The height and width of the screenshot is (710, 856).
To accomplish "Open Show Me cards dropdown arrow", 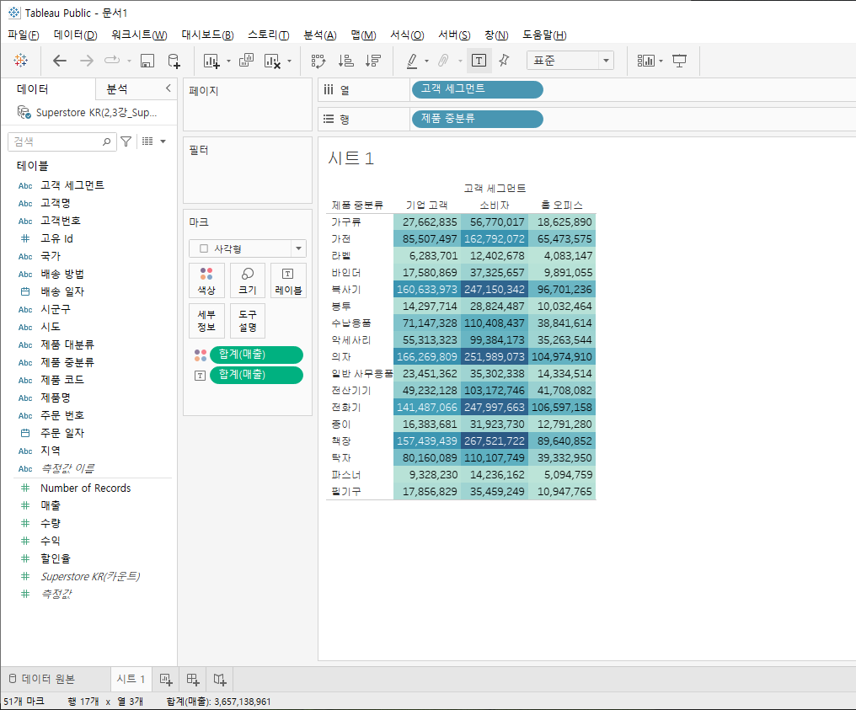I will click(x=661, y=61).
